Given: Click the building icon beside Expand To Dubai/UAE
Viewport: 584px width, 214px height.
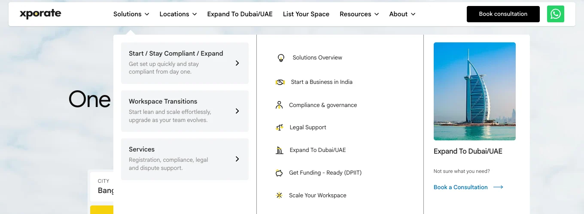Looking at the screenshot, I should pos(280,150).
